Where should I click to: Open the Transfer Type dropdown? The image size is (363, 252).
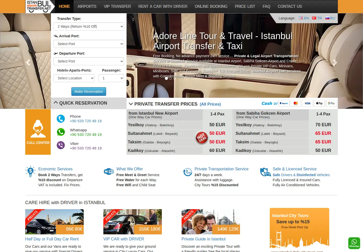point(89,26)
